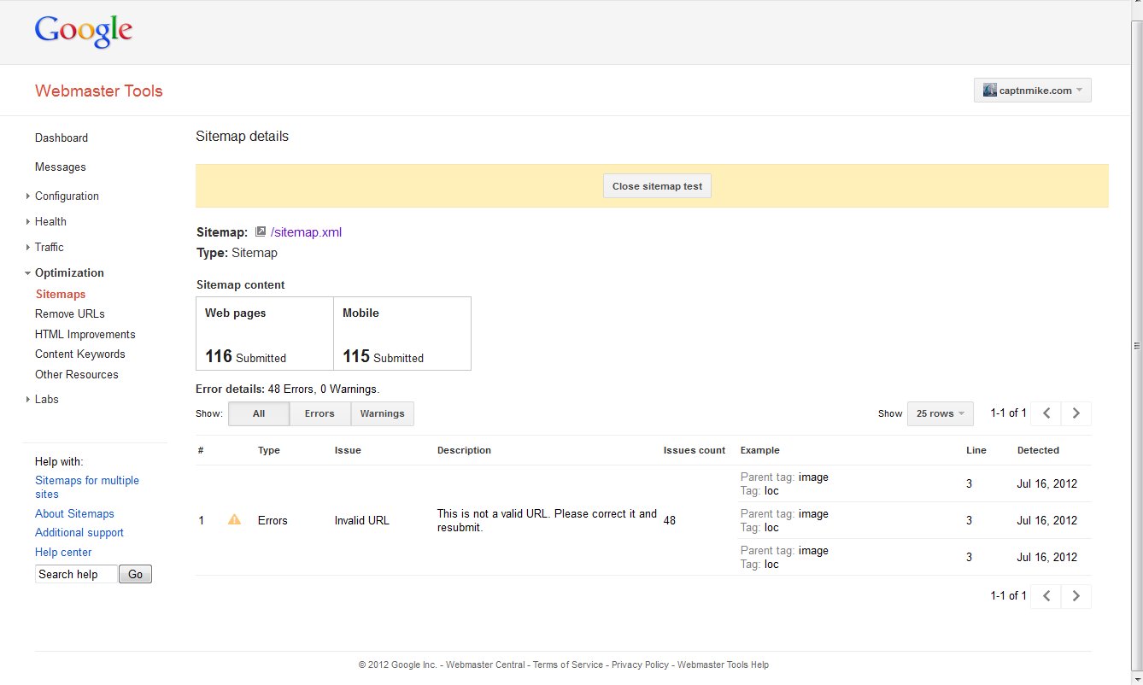
Task: Expand the Configuration menu section
Action: [x=67, y=196]
